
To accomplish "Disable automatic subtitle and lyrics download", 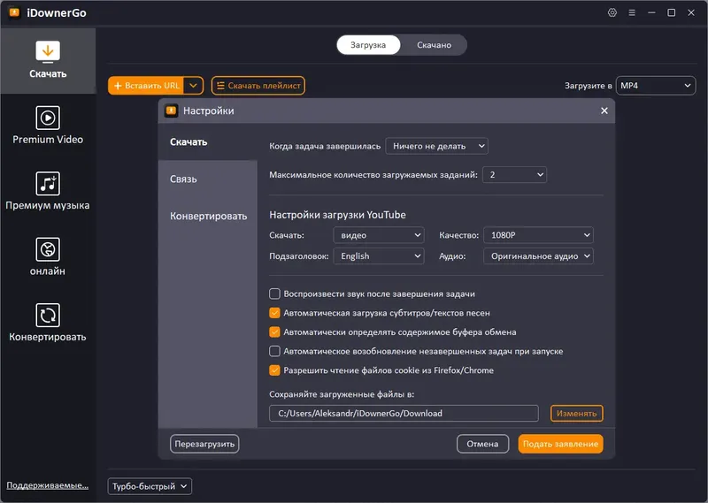I will pos(275,313).
